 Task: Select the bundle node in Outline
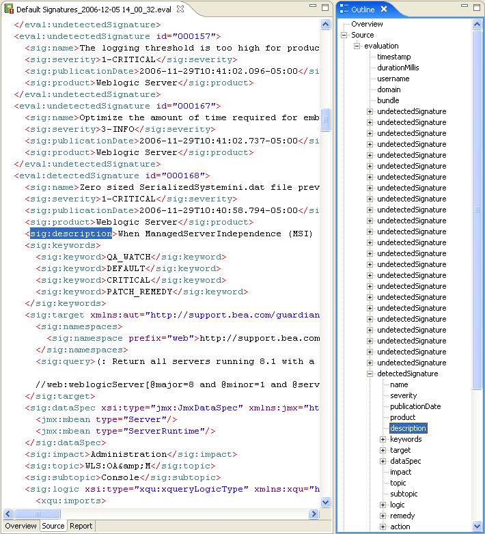tap(388, 100)
